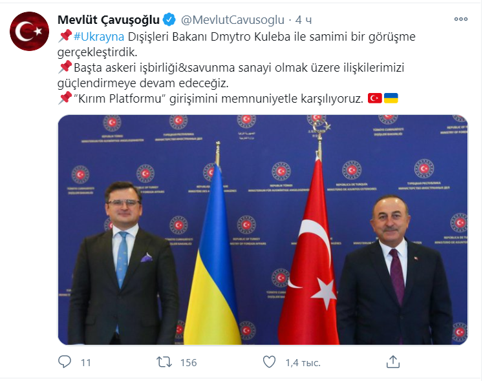Screen dimensions: 483x381
Task: Open the share upload icon
Action: [393, 362]
